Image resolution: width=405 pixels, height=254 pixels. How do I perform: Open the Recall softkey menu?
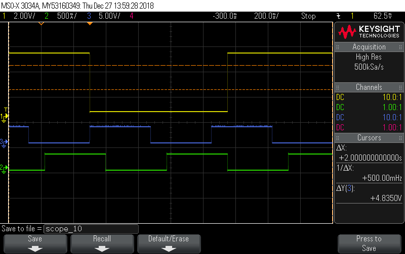click(x=102, y=244)
